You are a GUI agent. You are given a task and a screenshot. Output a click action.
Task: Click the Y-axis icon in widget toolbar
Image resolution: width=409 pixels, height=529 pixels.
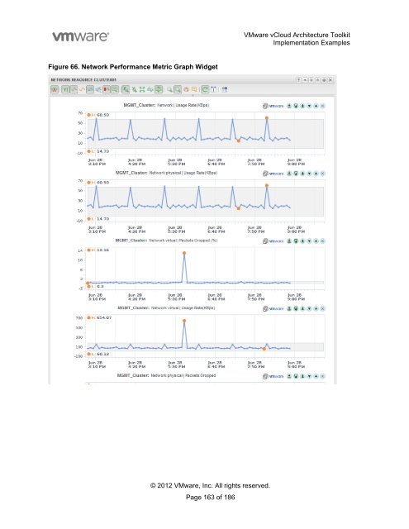click(65, 89)
